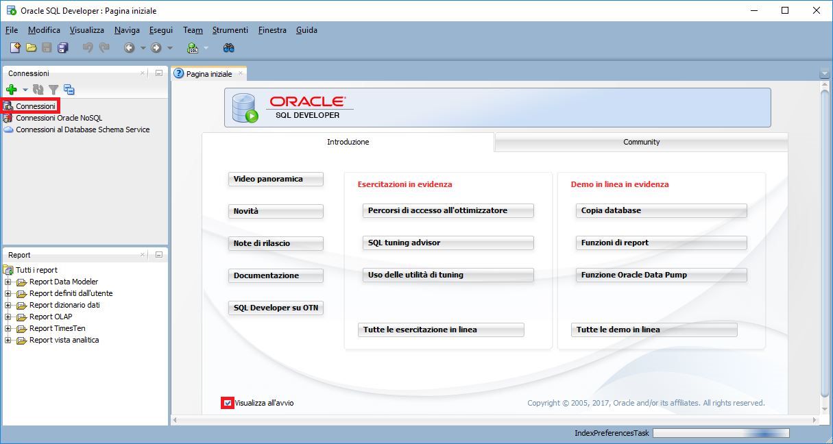The height and width of the screenshot is (444, 833).
Task: Open SQL tuning advisor tutorial
Action: click(448, 243)
